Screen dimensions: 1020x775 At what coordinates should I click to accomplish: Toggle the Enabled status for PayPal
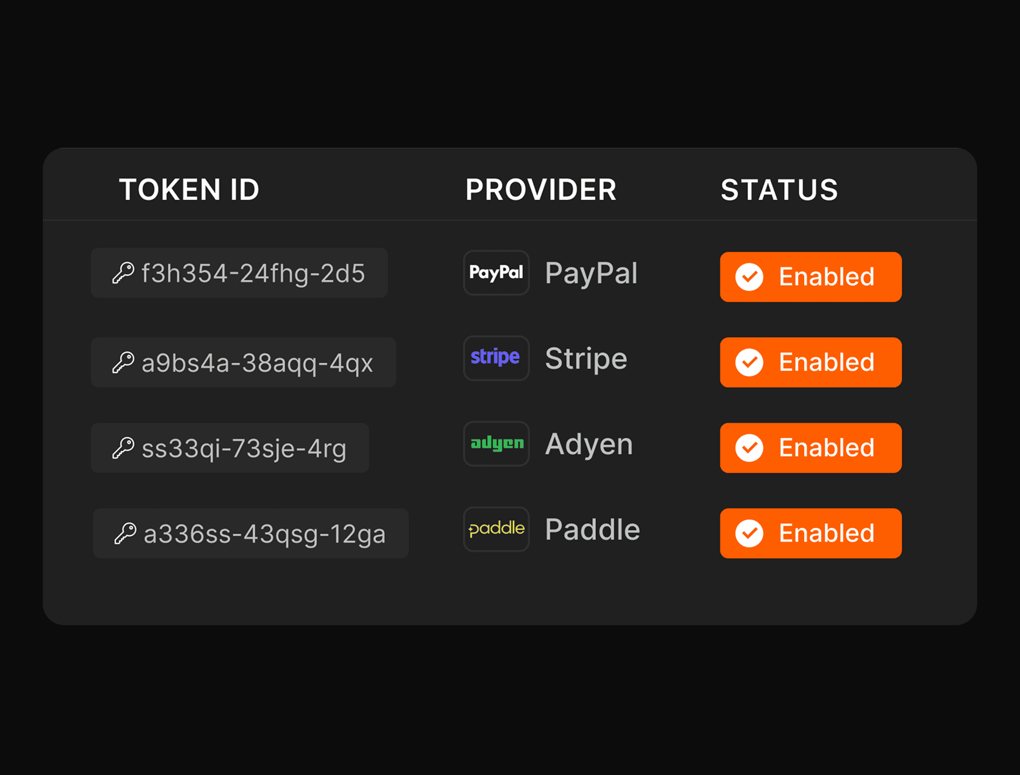[x=811, y=277]
